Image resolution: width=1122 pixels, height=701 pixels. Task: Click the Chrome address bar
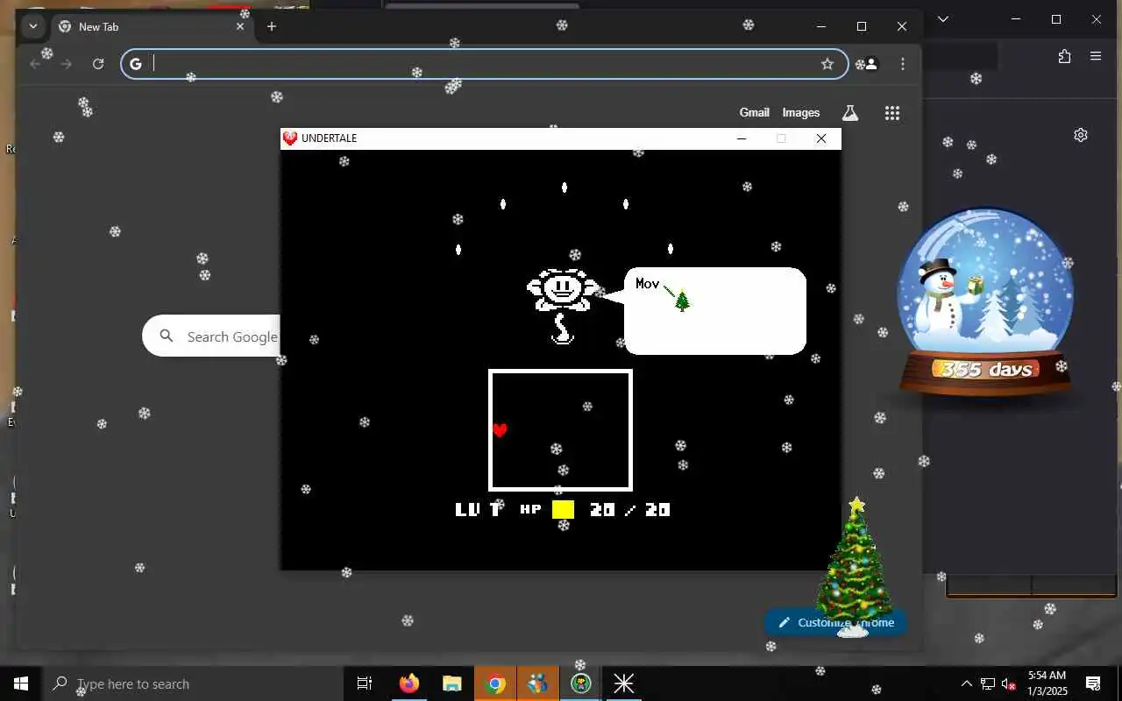pyautogui.click(x=484, y=64)
